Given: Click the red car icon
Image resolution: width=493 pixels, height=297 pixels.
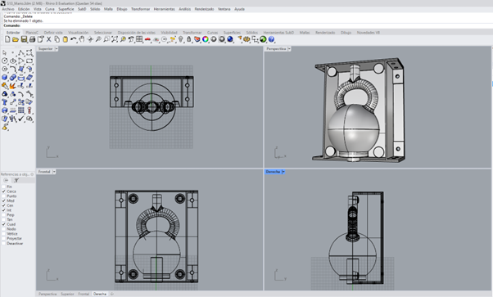Looking at the screenshot, I should pos(147,39).
